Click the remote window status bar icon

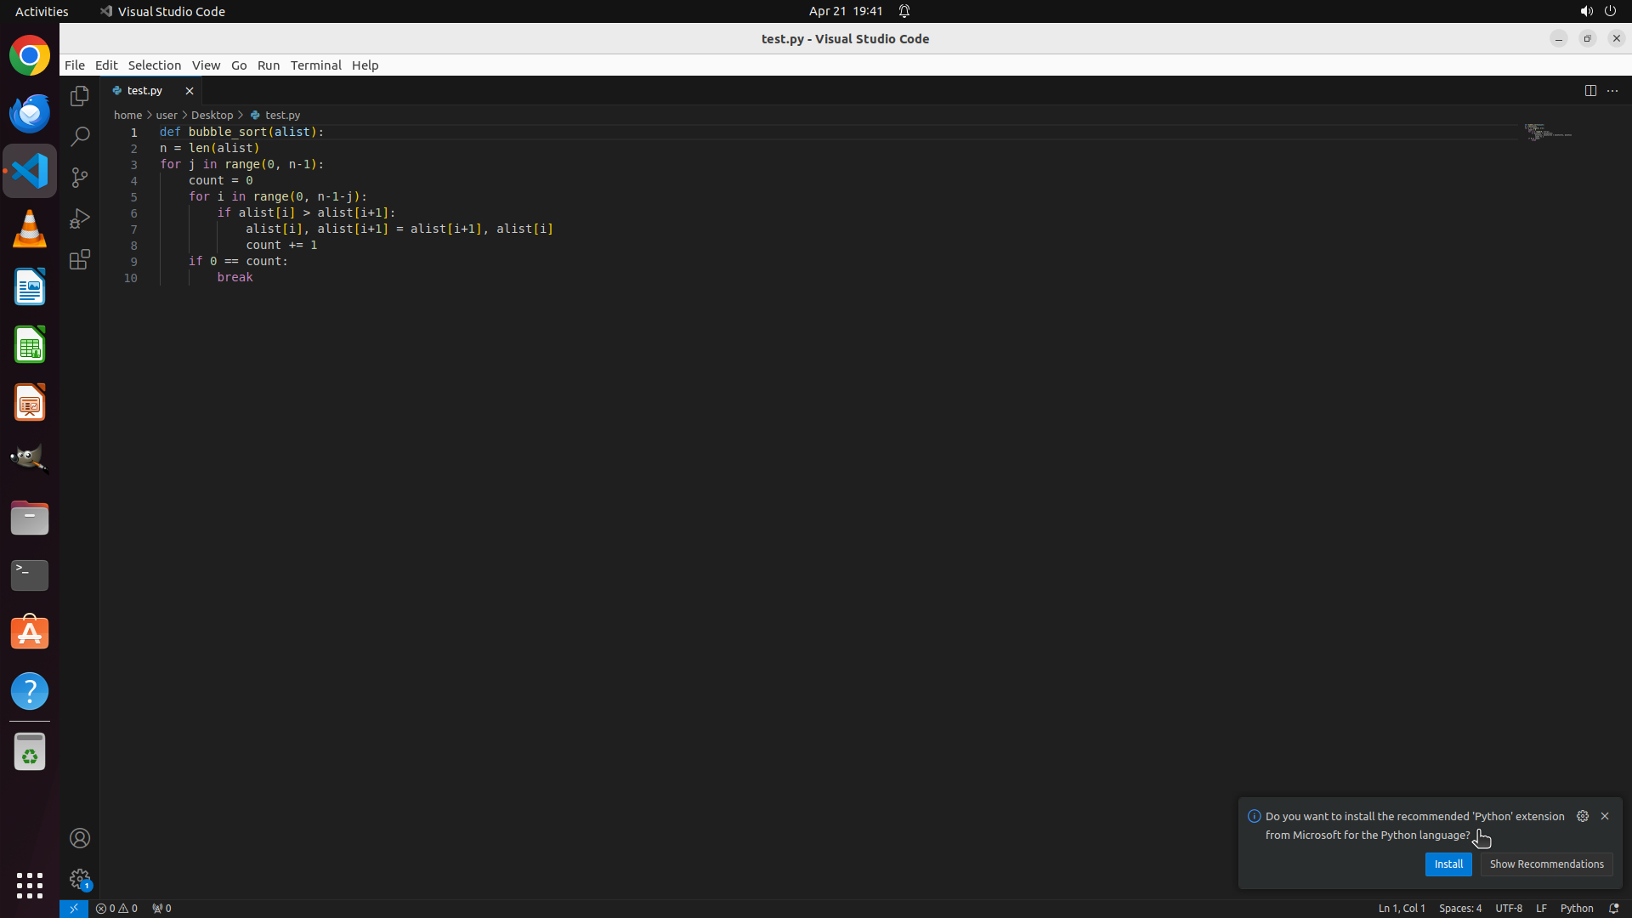(74, 908)
